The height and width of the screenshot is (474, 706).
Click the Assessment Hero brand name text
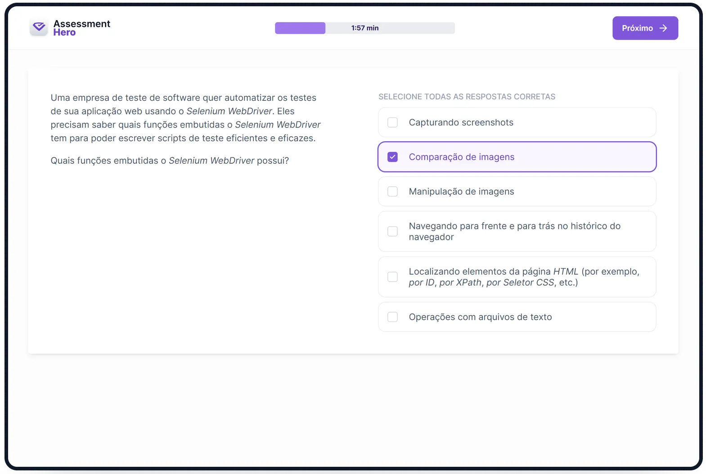(82, 28)
